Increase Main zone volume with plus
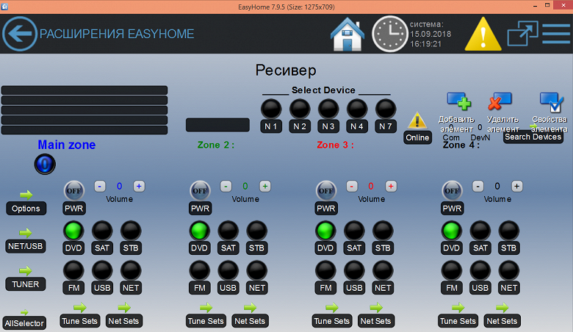The image size is (573, 332). click(x=139, y=187)
